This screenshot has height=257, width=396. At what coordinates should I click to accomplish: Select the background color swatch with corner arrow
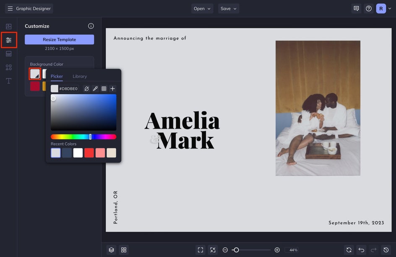coord(35,74)
